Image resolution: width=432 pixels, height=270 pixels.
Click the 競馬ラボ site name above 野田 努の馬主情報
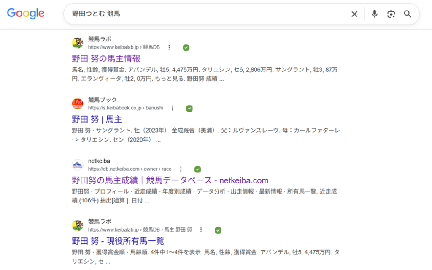tap(100, 39)
